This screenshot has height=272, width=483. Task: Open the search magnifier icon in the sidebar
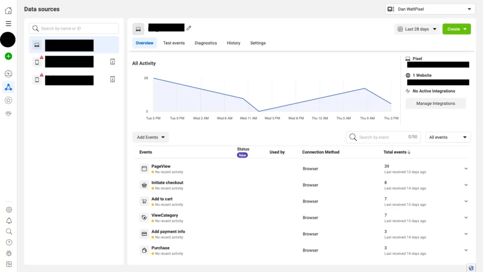(x=8, y=231)
